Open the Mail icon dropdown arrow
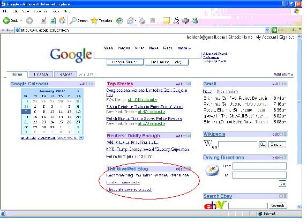The height and width of the screenshot is (222, 307). pyautogui.click(x=136, y=20)
